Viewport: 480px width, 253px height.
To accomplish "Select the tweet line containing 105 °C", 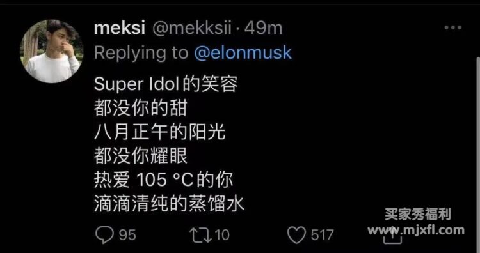I will [x=163, y=180].
